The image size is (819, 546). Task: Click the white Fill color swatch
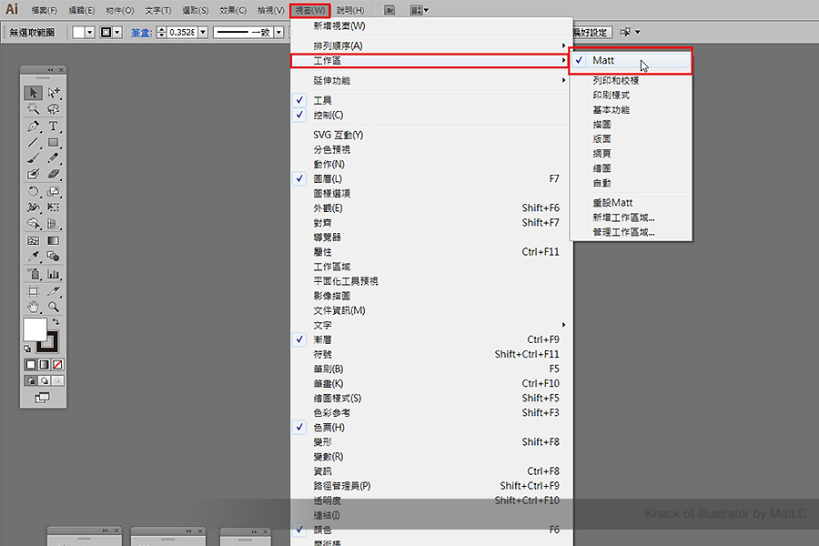point(35,329)
